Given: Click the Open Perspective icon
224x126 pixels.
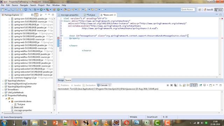Looking at the screenshot, I should (200, 10).
